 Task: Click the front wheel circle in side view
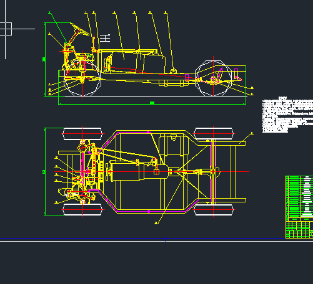(x=82, y=78)
